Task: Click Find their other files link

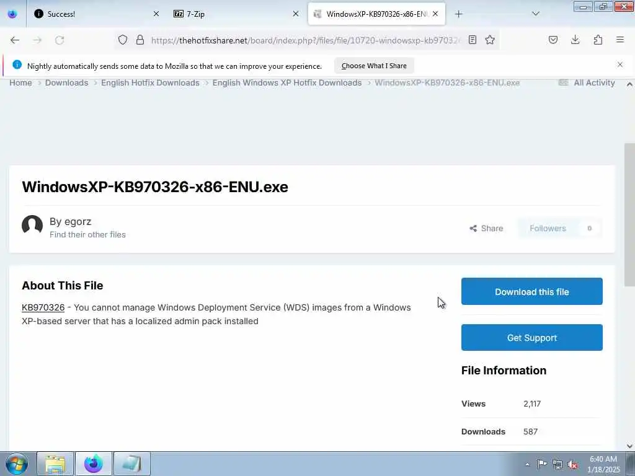Action: click(x=87, y=234)
